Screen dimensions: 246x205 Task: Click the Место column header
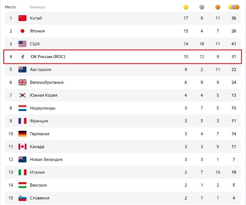point(10,7)
